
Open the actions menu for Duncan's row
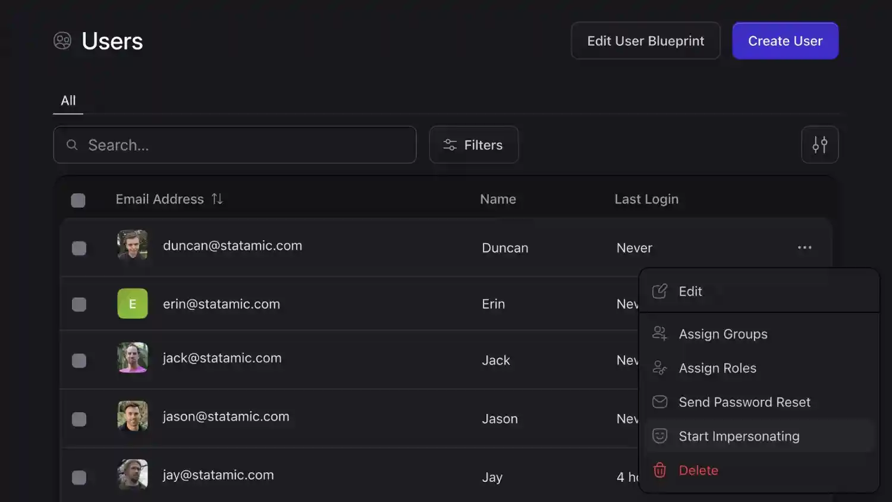[x=805, y=247]
